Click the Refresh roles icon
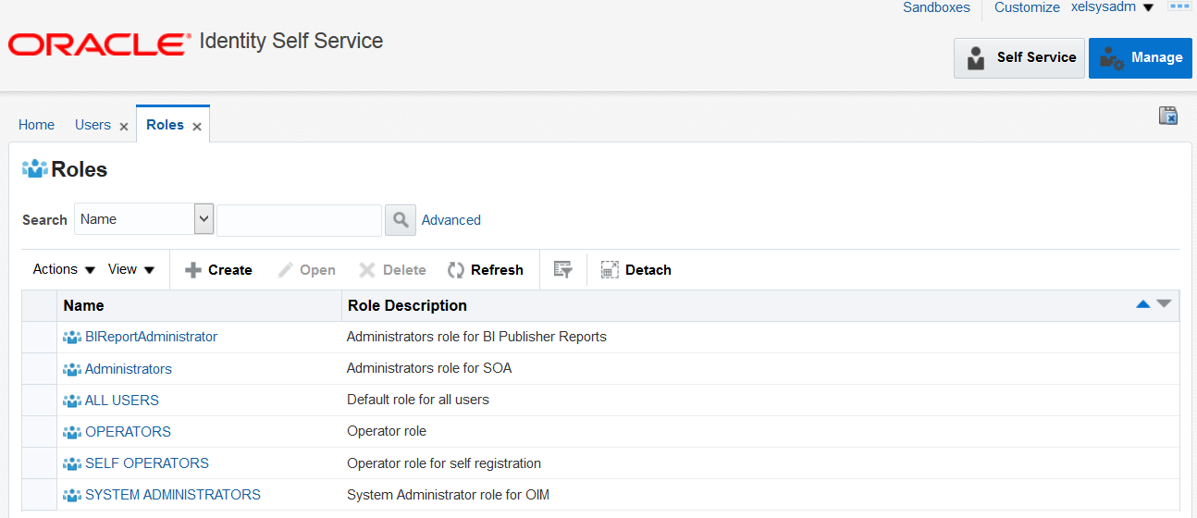The width and height of the screenshot is (1197, 518). click(x=456, y=270)
